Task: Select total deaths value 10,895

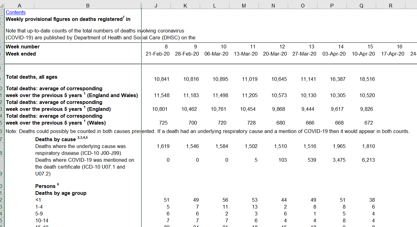Action: point(220,79)
